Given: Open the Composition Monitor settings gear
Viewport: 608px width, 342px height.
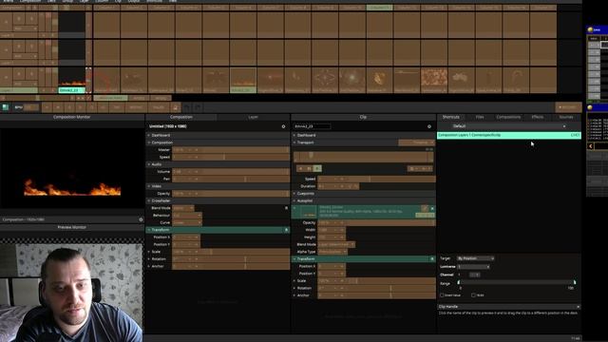Looking at the screenshot, I should click(141, 219).
